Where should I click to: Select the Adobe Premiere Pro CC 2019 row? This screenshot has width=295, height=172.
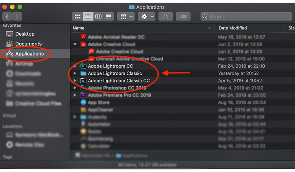coord(183,95)
